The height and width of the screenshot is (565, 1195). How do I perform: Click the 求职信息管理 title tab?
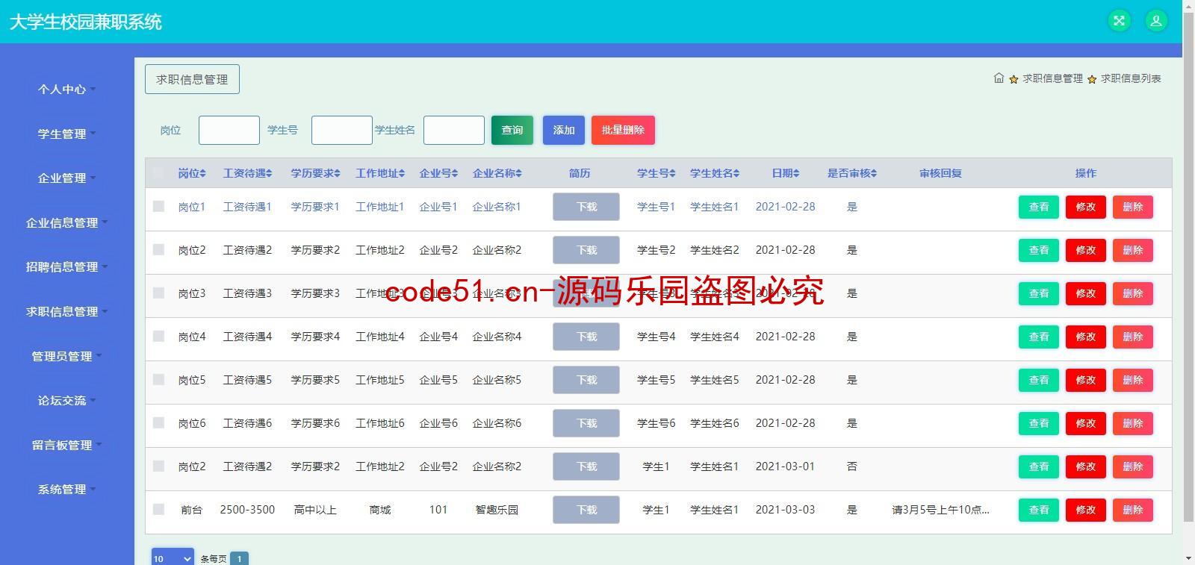coord(192,79)
